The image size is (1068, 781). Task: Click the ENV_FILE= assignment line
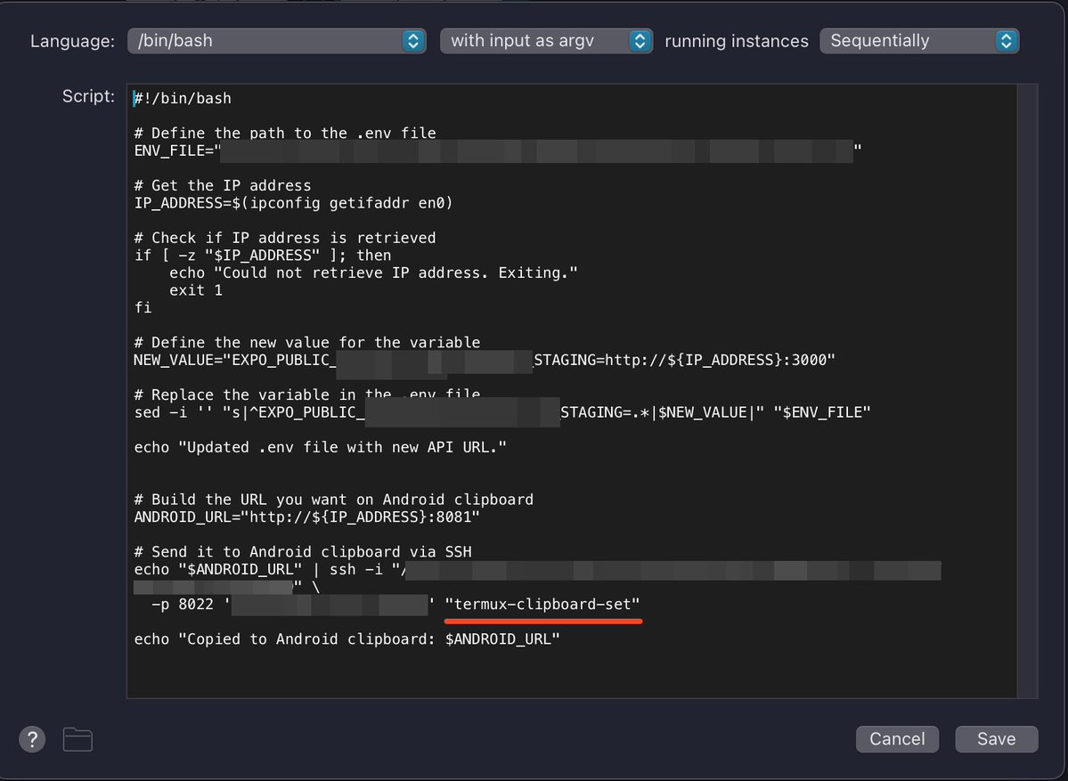tap(498, 151)
